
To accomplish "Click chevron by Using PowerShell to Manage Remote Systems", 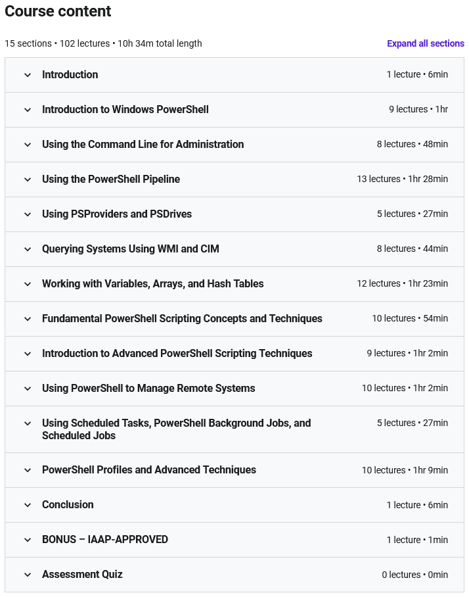I will (28, 389).
